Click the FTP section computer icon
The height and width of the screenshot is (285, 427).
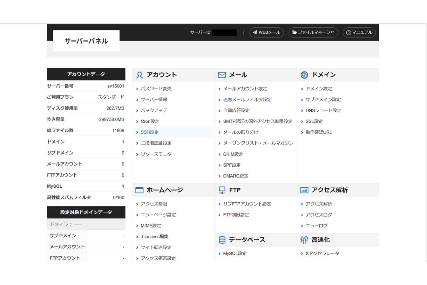[222, 190]
